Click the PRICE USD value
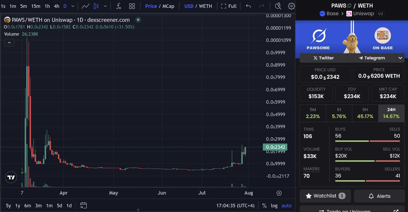This screenshot has height=212, width=408. coord(325,77)
